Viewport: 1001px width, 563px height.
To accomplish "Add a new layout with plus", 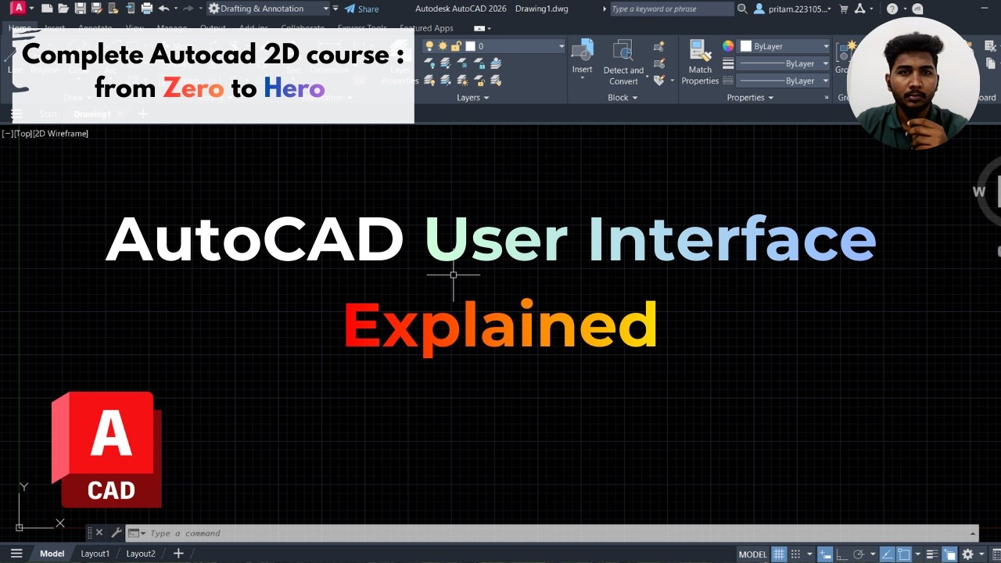I will point(178,554).
